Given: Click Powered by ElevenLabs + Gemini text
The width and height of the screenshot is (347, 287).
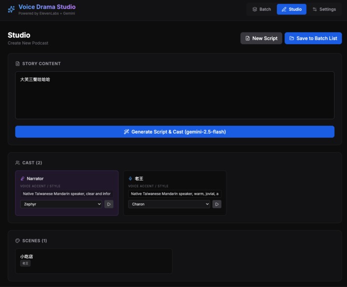Looking at the screenshot, I should 47,14.
